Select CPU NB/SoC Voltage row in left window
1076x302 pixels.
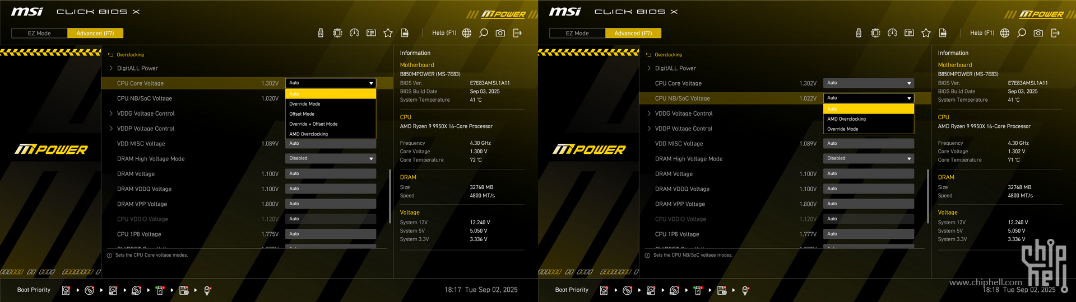(247, 98)
